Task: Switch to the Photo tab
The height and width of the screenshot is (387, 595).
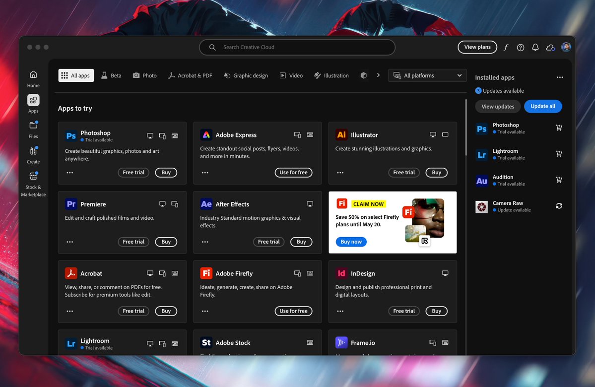Action: point(144,75)
